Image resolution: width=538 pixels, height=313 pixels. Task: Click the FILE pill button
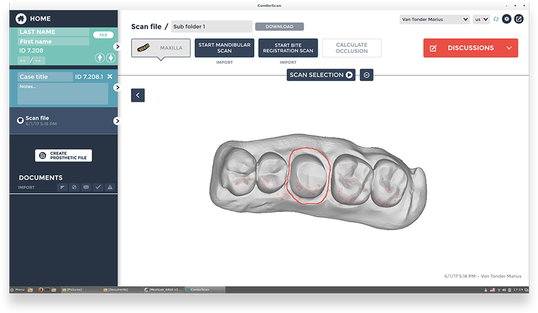(x=103, y=35)
